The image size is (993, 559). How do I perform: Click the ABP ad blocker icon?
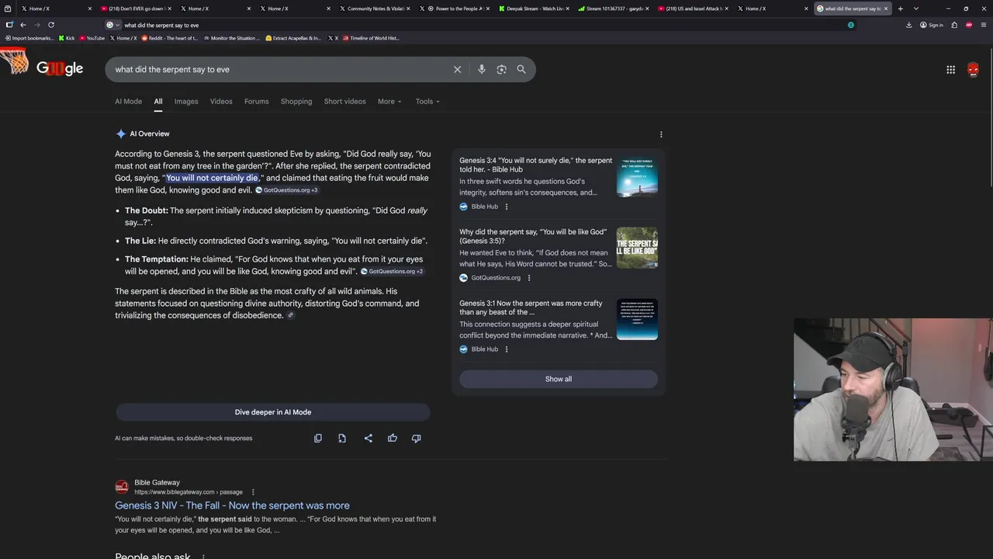tap(969, 25)
